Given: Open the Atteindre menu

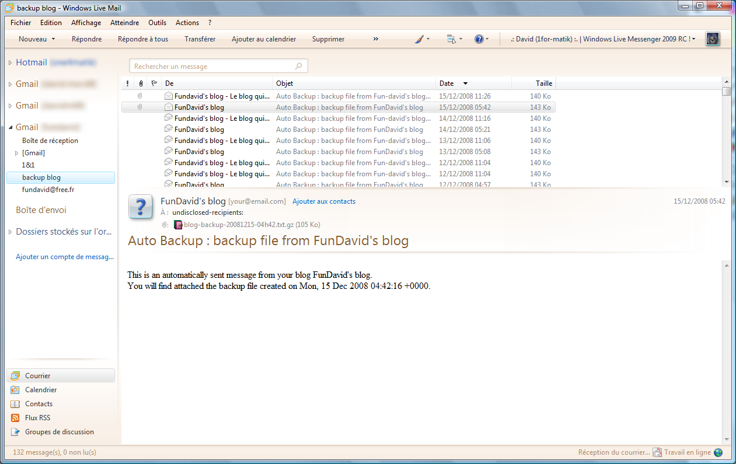Looking at the screenshot, I should (125, 23).
